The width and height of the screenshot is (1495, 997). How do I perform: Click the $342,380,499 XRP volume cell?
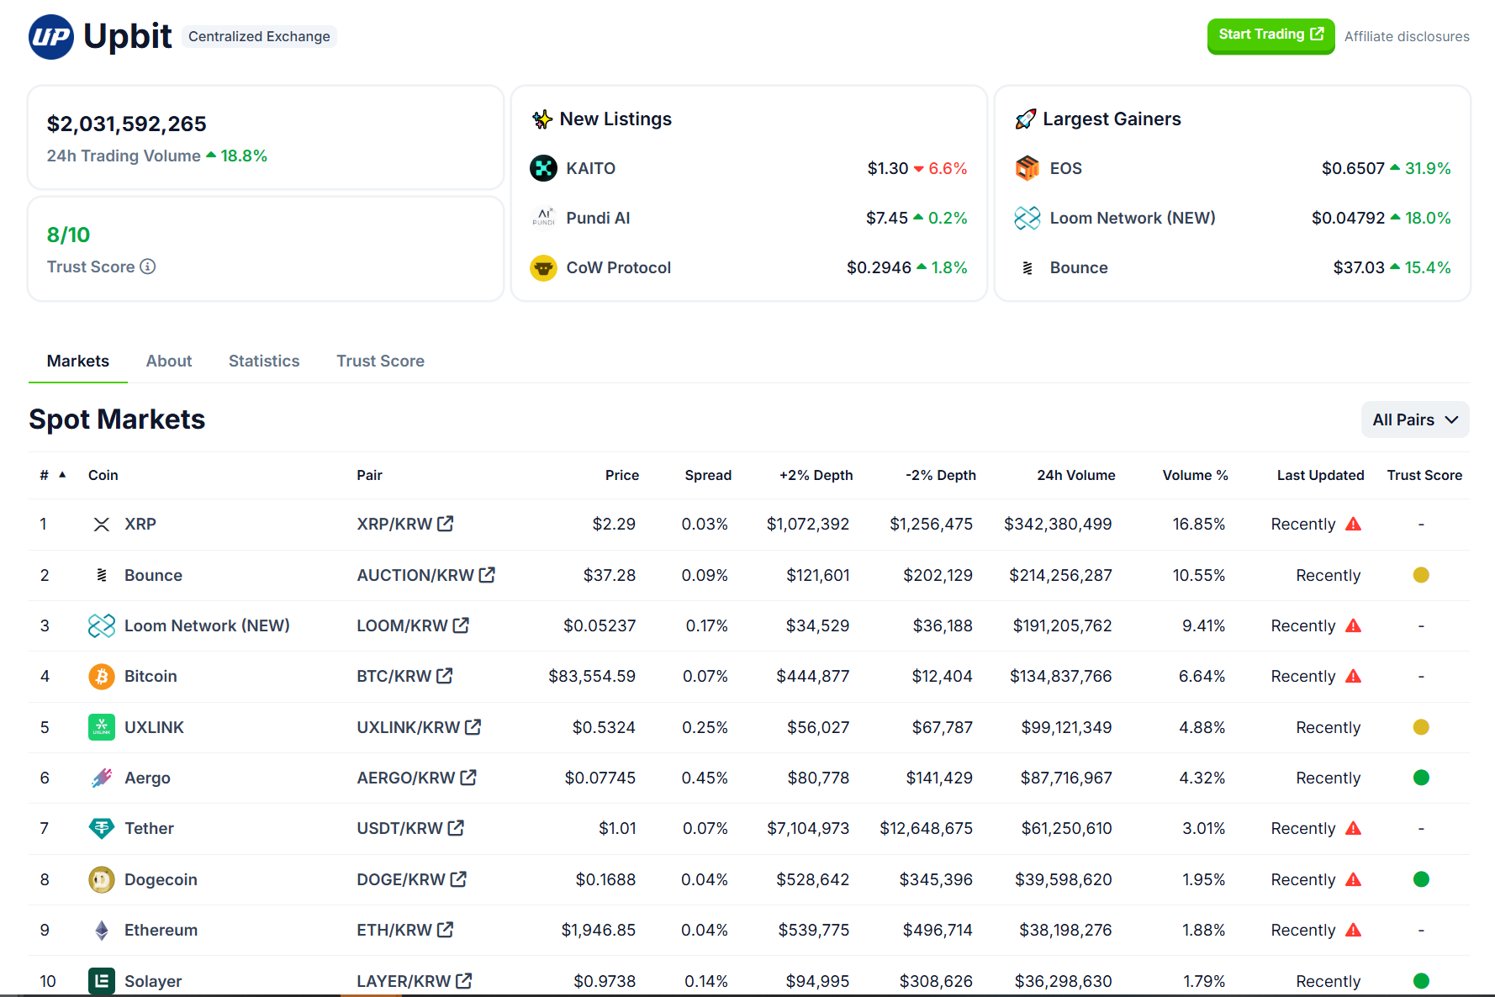(x=1058, y=524)
